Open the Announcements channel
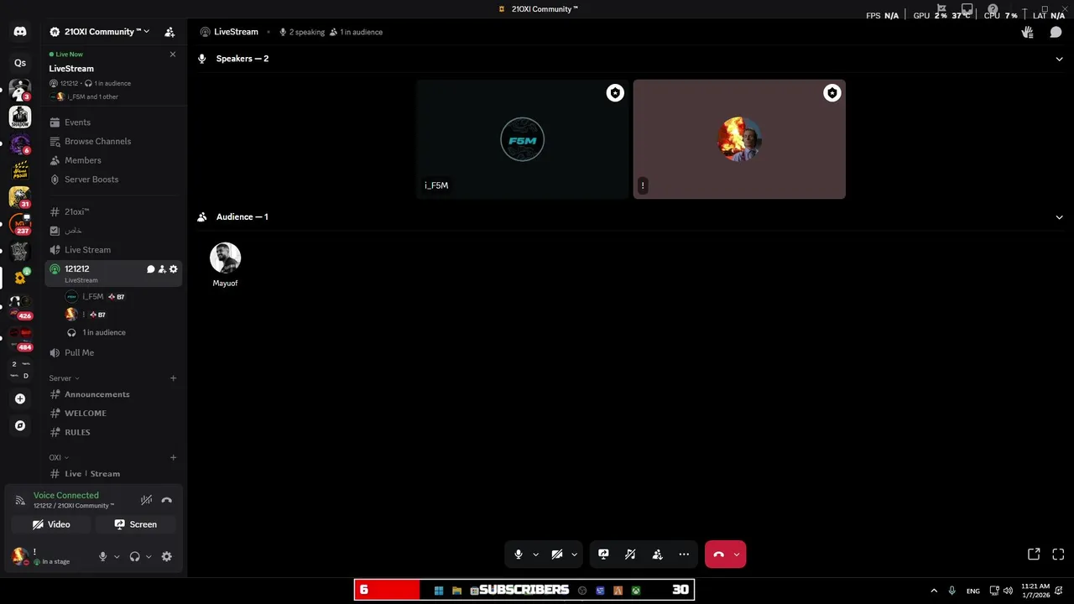Screen dimensions: 1074x604 [113, 394]
